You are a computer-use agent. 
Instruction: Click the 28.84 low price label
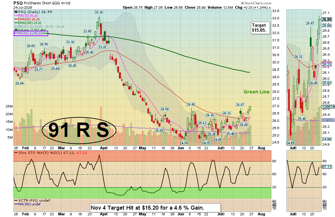(19, 83)
